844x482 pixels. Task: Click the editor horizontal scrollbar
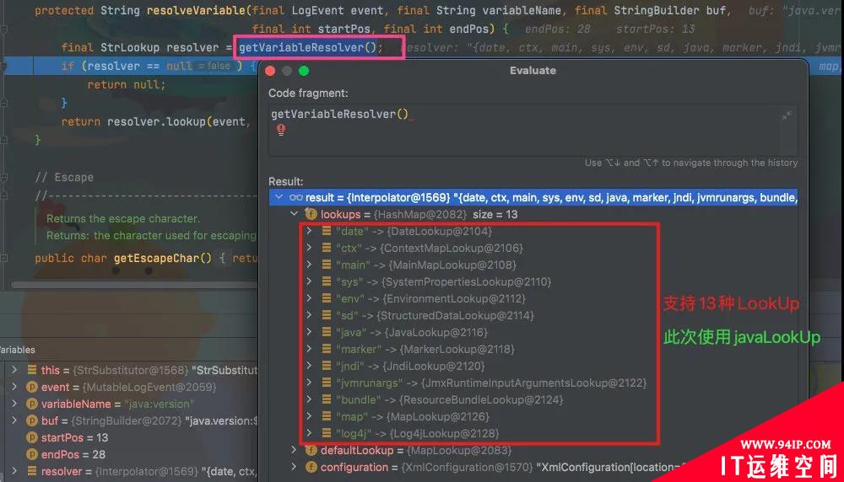click(134, 285)
